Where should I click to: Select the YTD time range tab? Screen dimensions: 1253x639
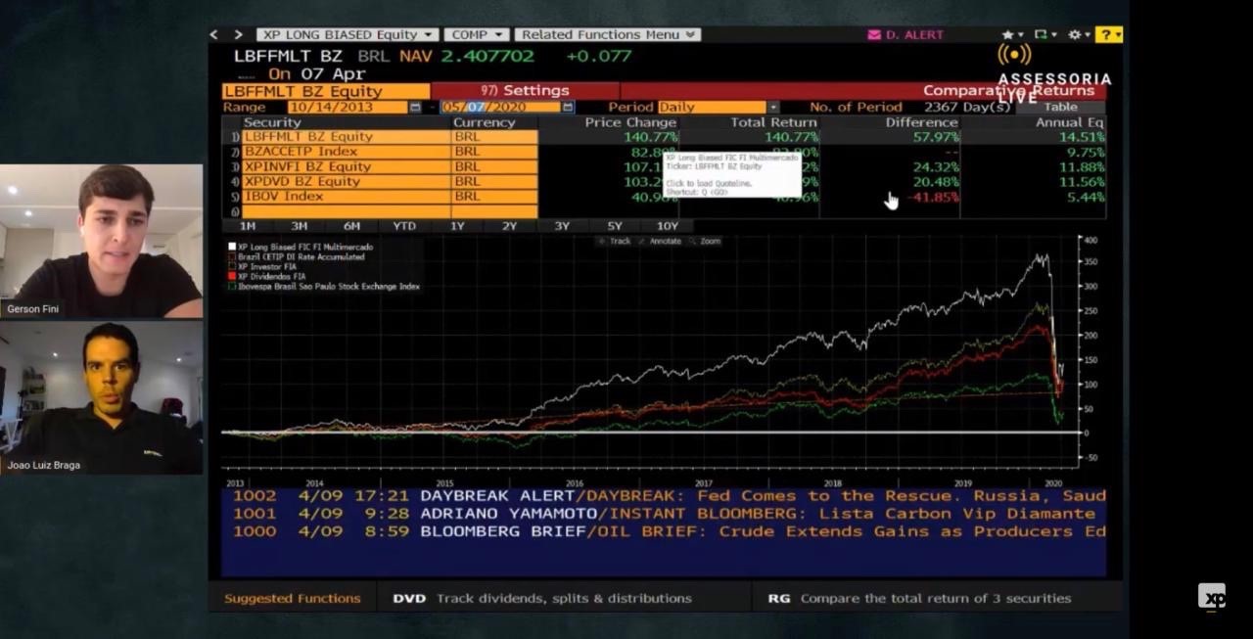[x=404, y=226]
